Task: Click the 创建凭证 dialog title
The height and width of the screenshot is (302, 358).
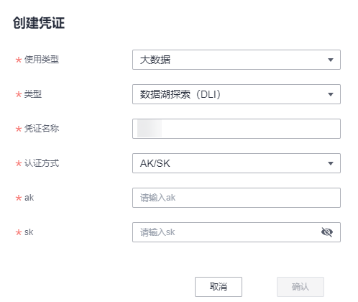Action: [x=39, y=23]
